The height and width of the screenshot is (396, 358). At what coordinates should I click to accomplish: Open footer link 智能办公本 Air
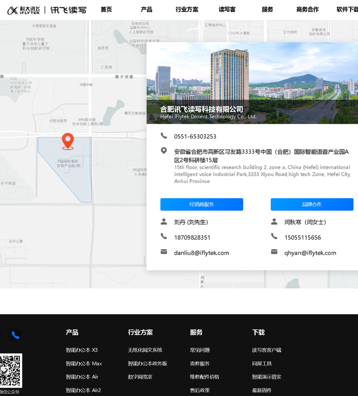coord(82,377)
